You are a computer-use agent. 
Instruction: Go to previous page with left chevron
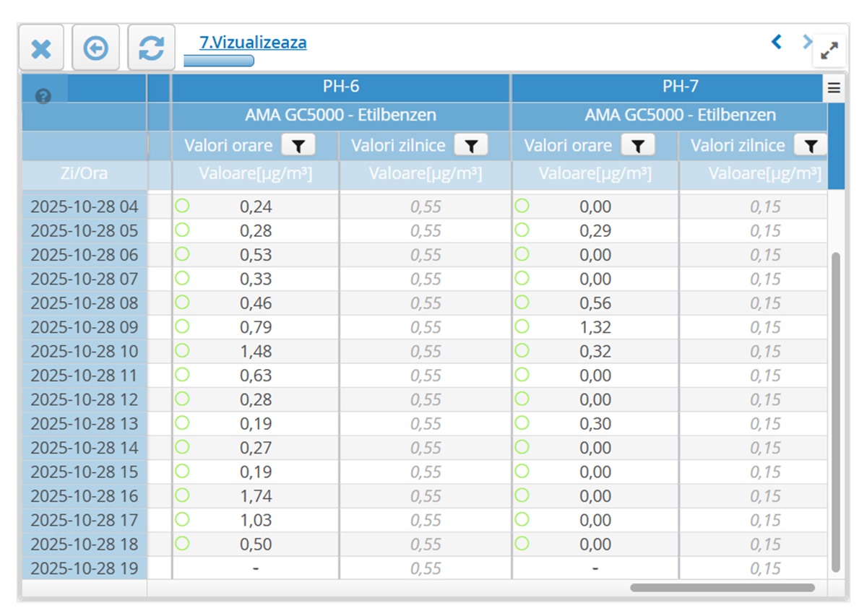(777, 42)
